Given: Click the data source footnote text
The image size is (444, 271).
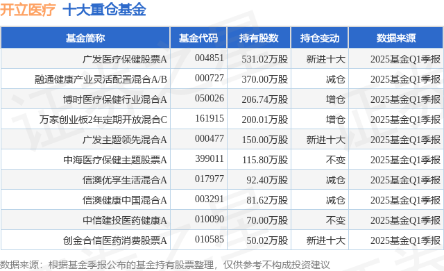Looking at the screenshot, I should tap(165, 265).
